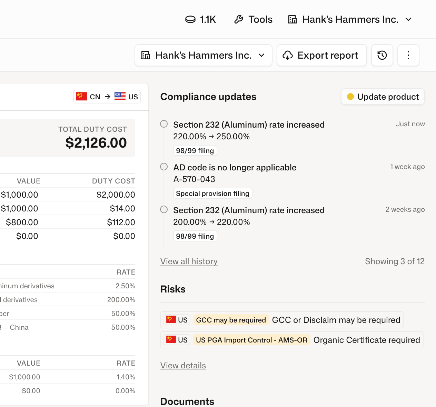The width and height of the screenshot is (436, 407).
Task: Open the Hank's Hammers Inc. company selector dropdown
Action: pyautogui.click(x=204, y=55)
